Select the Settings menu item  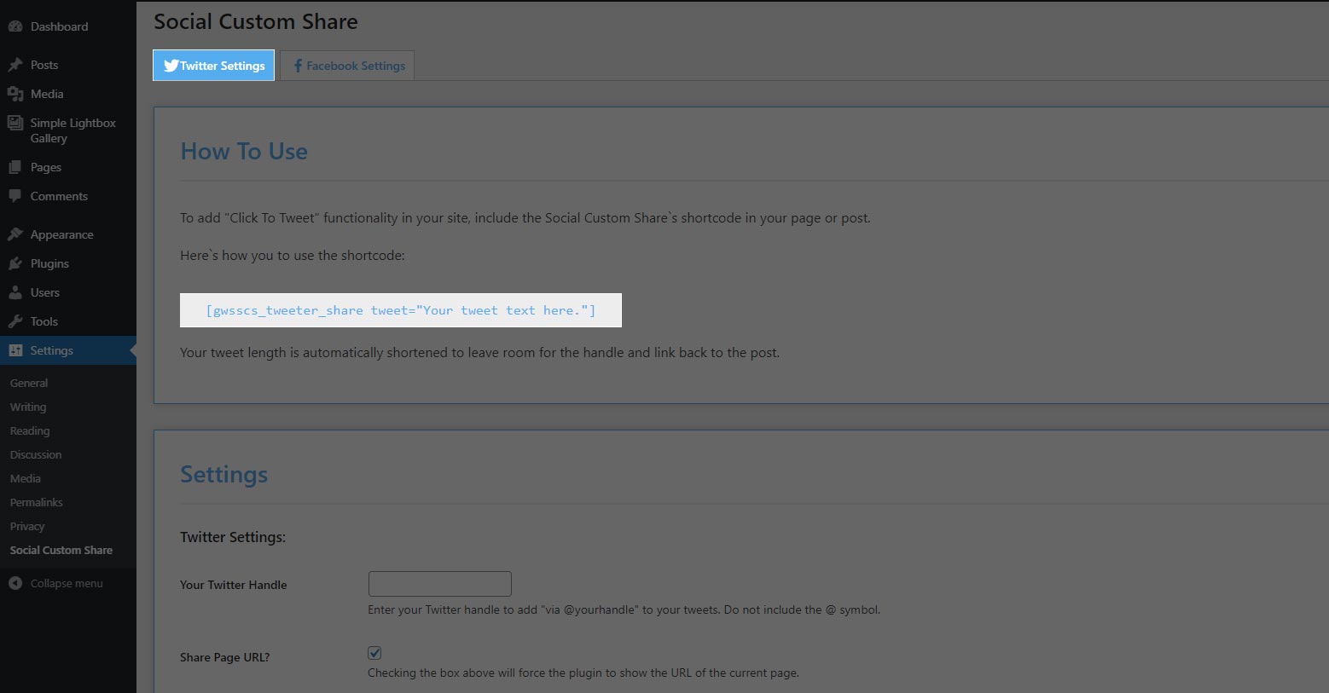click(x=68, y=350)
